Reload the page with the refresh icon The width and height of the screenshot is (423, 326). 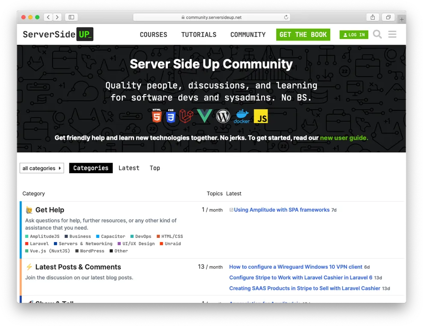[286, 17]
